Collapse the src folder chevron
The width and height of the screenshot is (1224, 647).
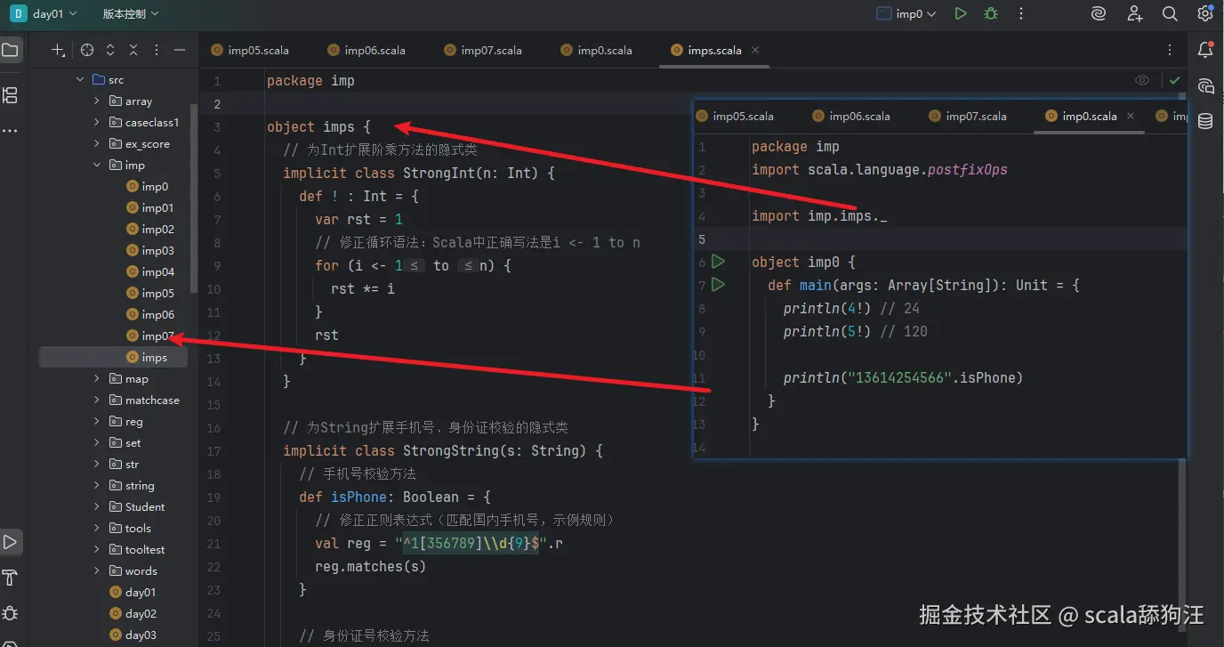pos(80,79)
